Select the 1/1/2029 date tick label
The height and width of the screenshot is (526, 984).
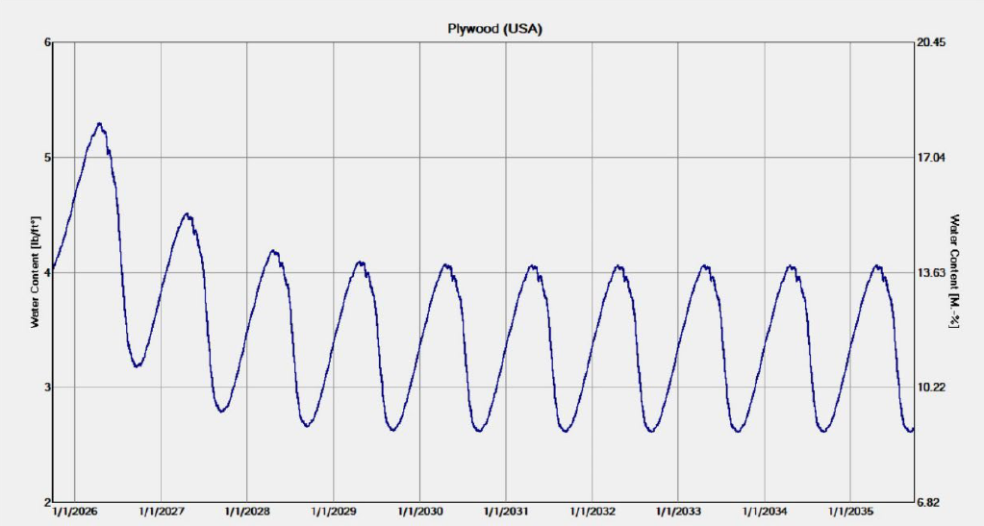click(x=334, y=513)
